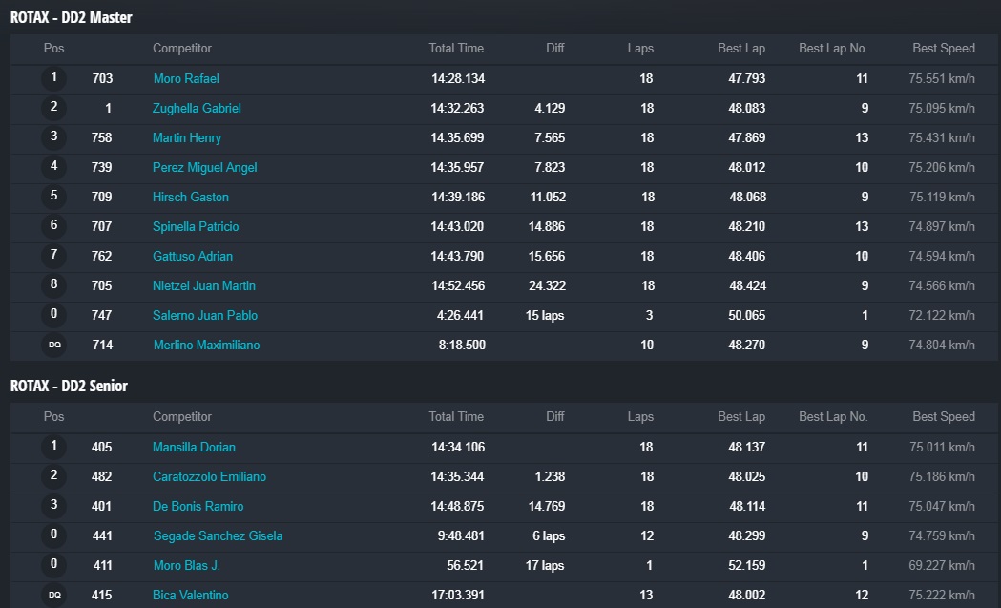Open competitor Zughella Gabriel's profile
The image size is (1001, 608).
(x=197, y=108)
